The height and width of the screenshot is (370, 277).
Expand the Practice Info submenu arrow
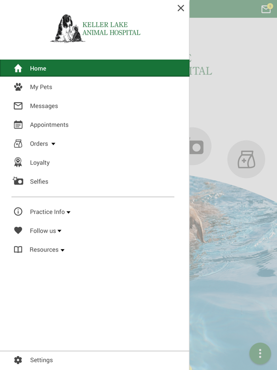(x=69, y=212)
